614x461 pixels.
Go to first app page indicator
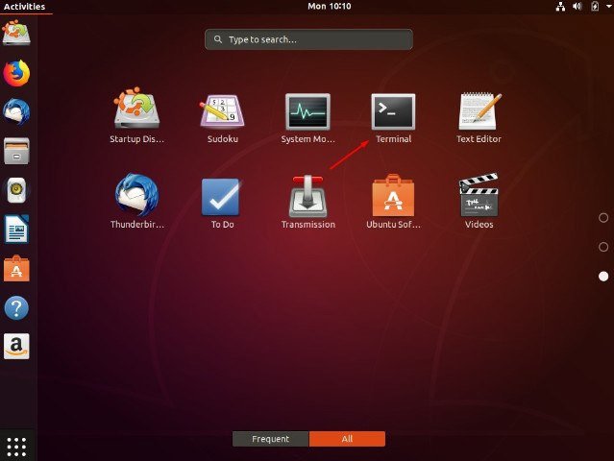coord(603,218)
